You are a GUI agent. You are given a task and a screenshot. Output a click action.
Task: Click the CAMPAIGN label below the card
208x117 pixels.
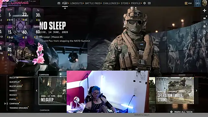pyautogui.click(x=45, y=110)
